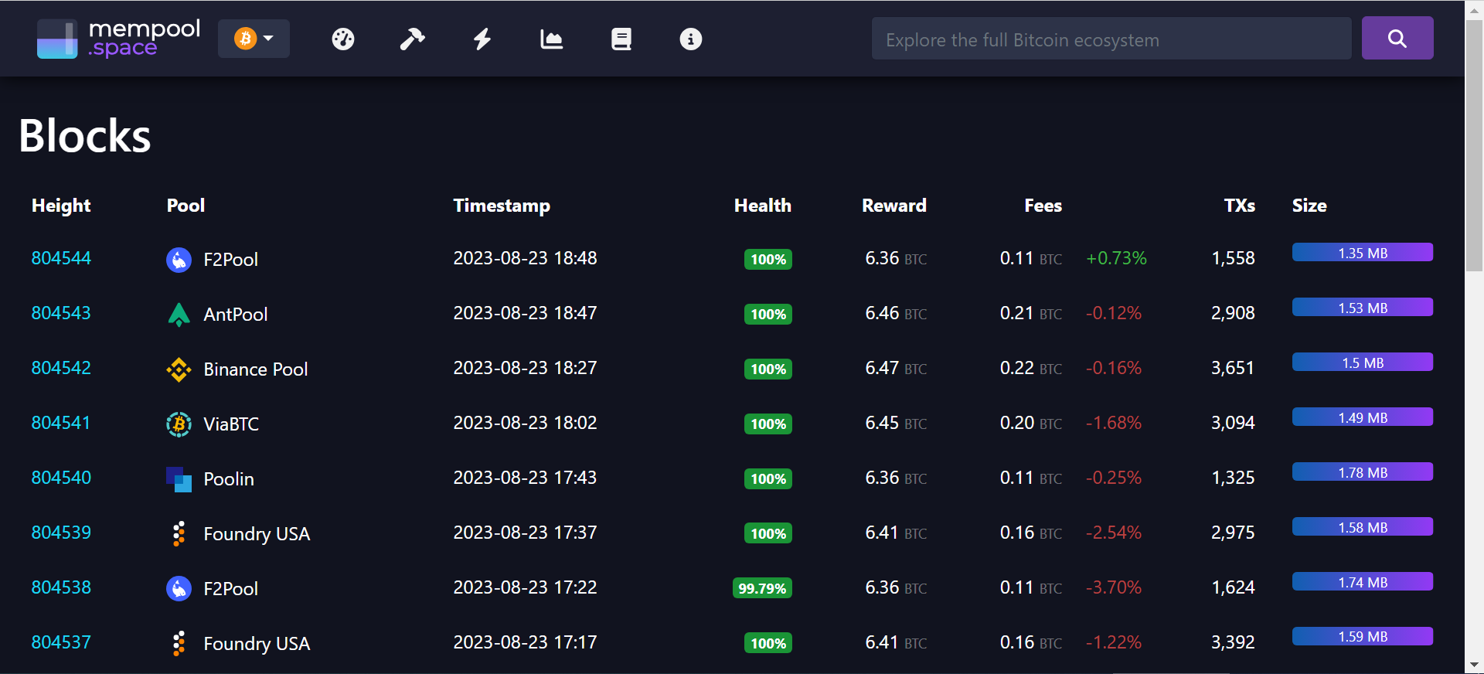Click the purple search button

pyautogui.click(x=1397, y=39)
